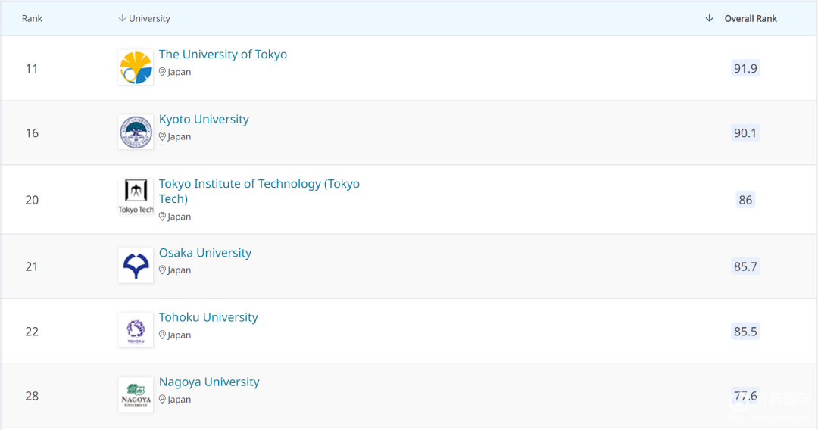The width and height of the screenshot is (818, 430).
Task: Click the location pin under Tohoku University
Action: (162, 335)
